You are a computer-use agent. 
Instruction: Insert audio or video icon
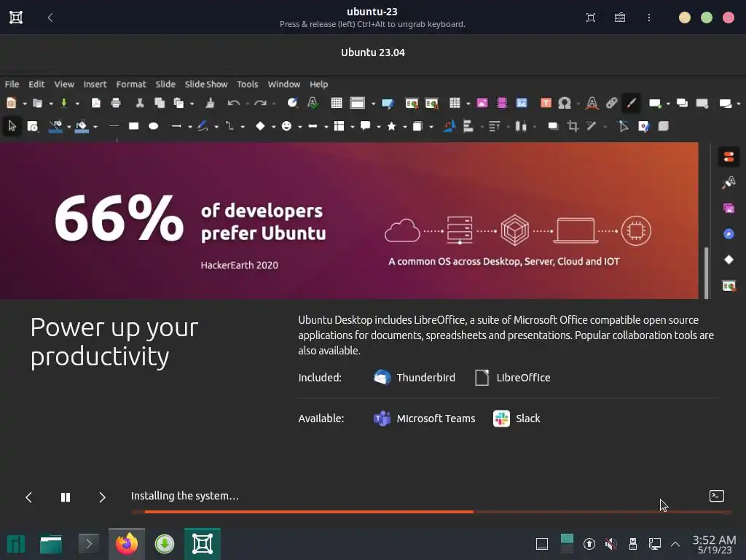501,103
